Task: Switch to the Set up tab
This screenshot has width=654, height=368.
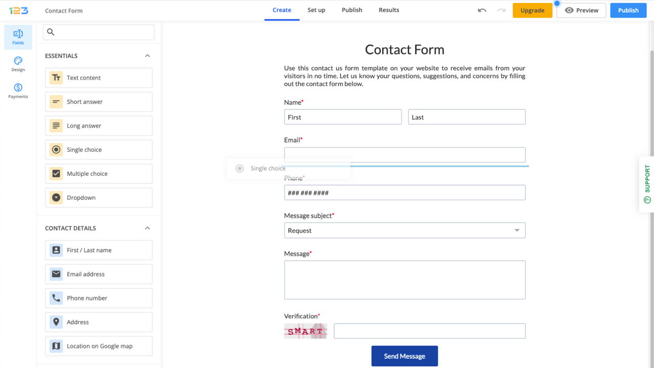Action: point(316,10)
